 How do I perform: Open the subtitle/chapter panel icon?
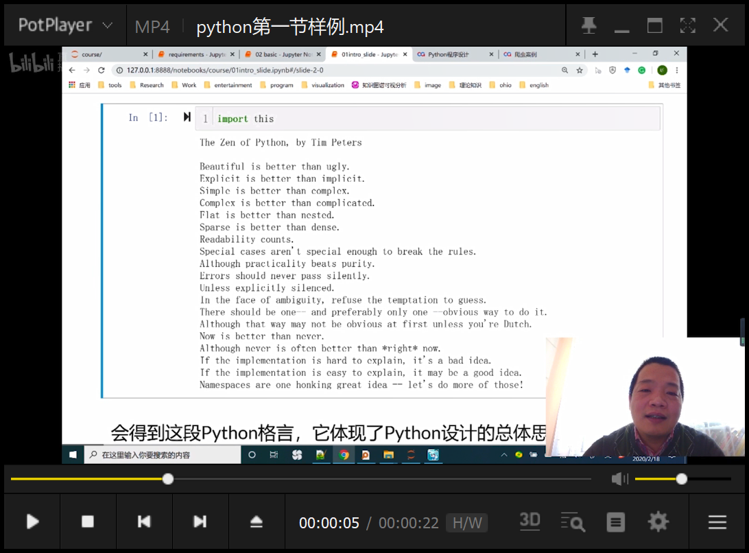(616, 522)
